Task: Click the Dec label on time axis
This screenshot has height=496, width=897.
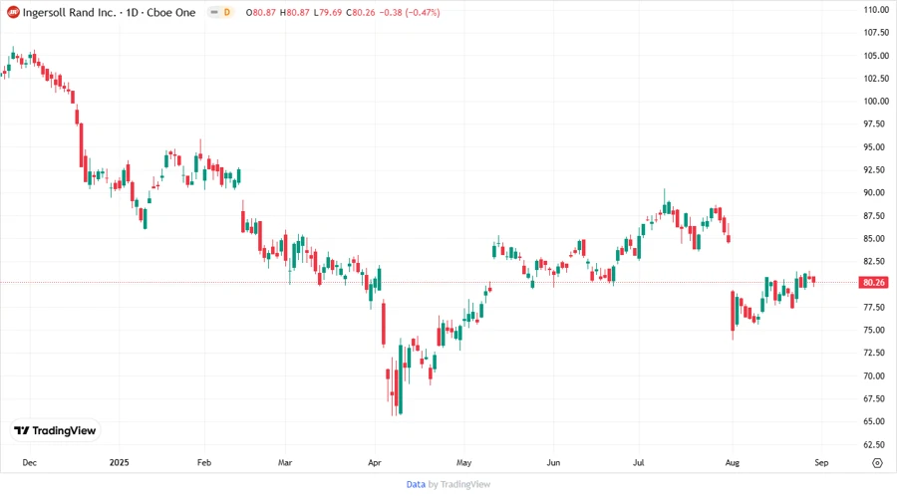Action: [x=30, y=462]
